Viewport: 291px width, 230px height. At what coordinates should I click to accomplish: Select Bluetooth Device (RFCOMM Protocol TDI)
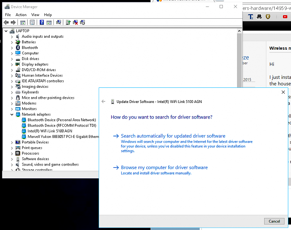(x=62, y=125)
